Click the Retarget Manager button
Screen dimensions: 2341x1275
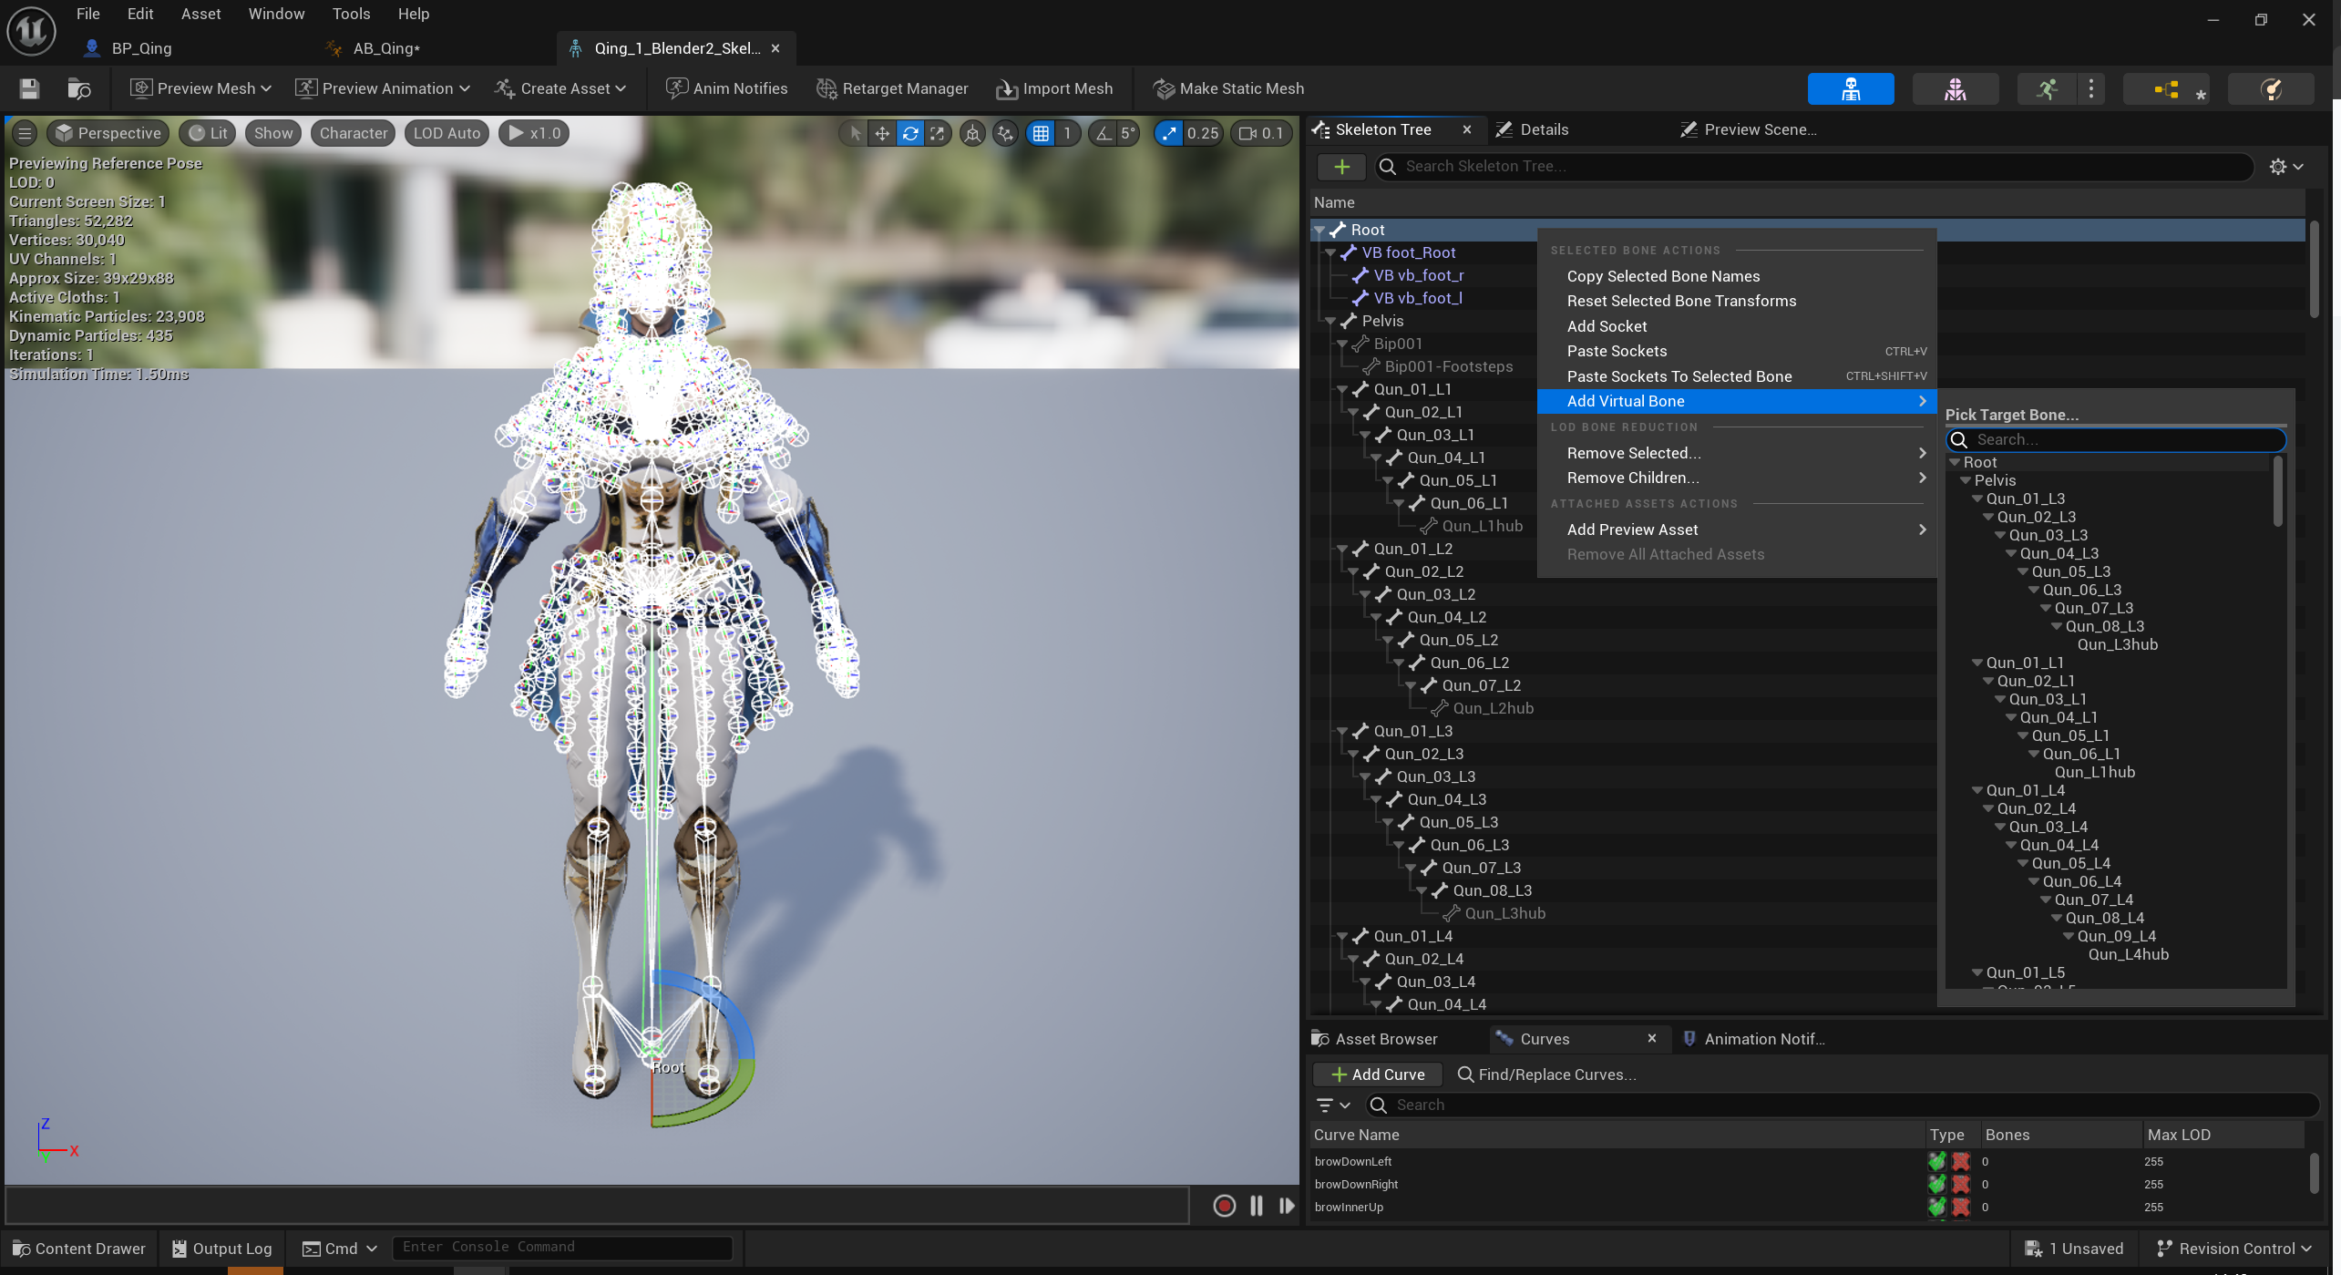pos(892,88)
